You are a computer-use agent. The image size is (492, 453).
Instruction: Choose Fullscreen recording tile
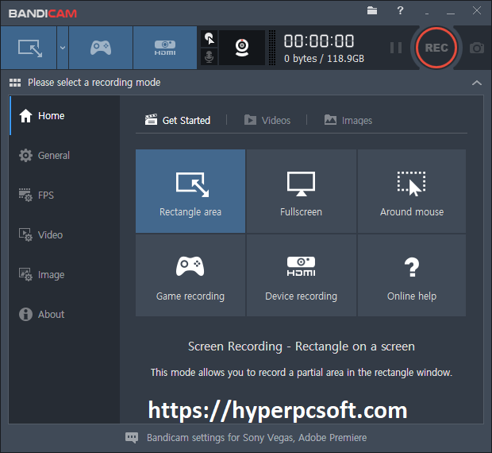302,191
